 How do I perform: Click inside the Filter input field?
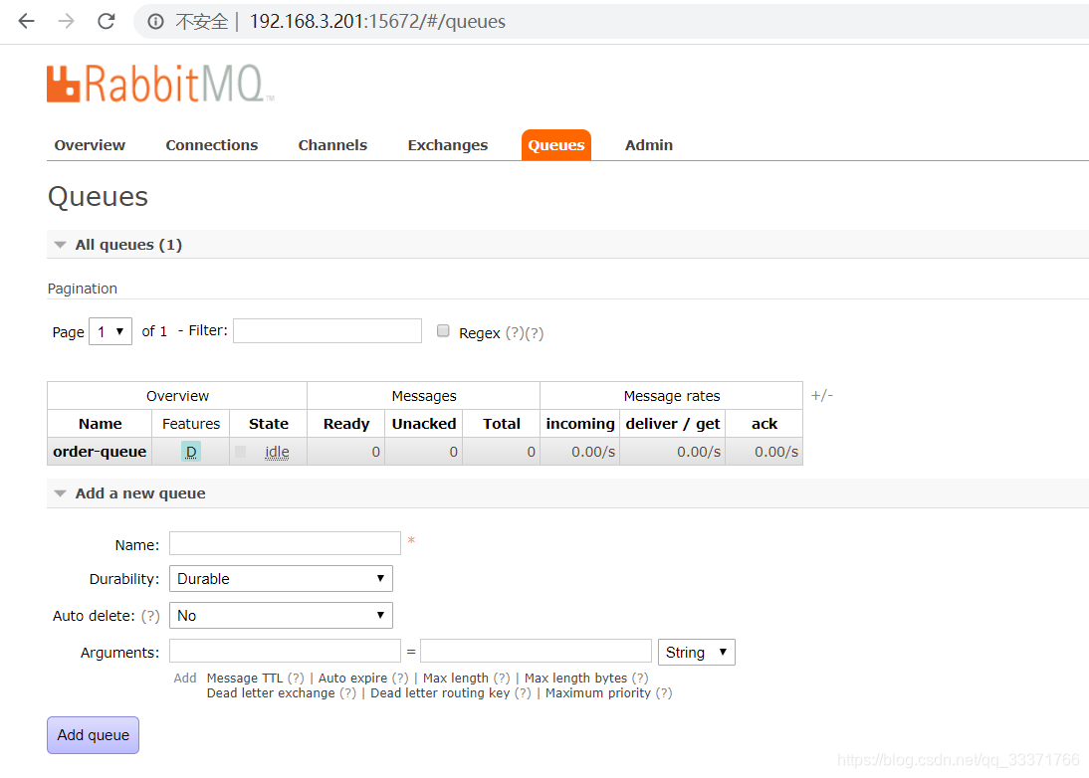[x=327, y=329]
